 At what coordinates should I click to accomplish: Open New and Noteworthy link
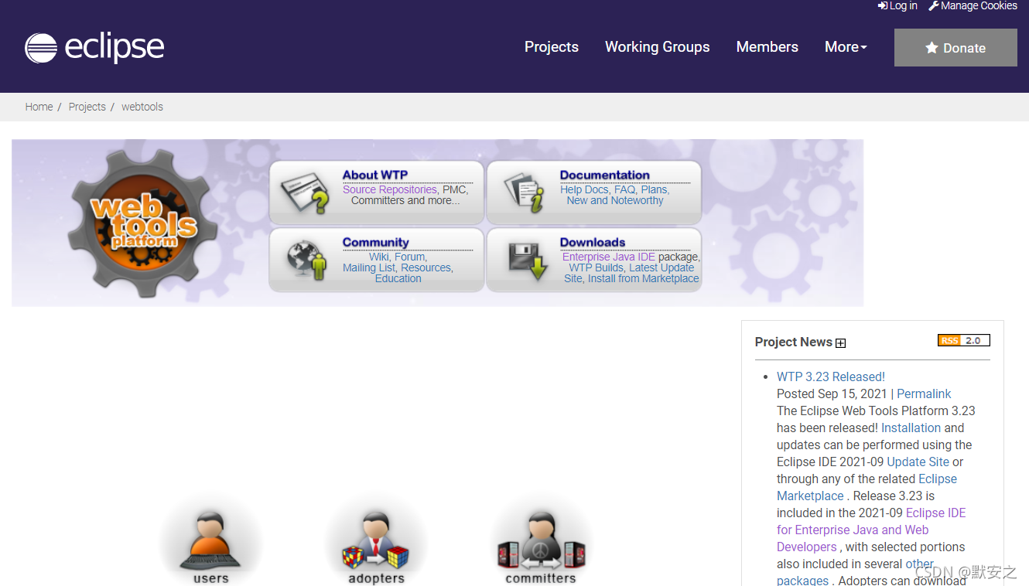(x=615, y=200)
